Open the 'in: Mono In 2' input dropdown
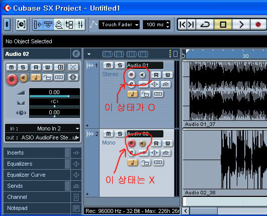 click(x=42, y=128)
